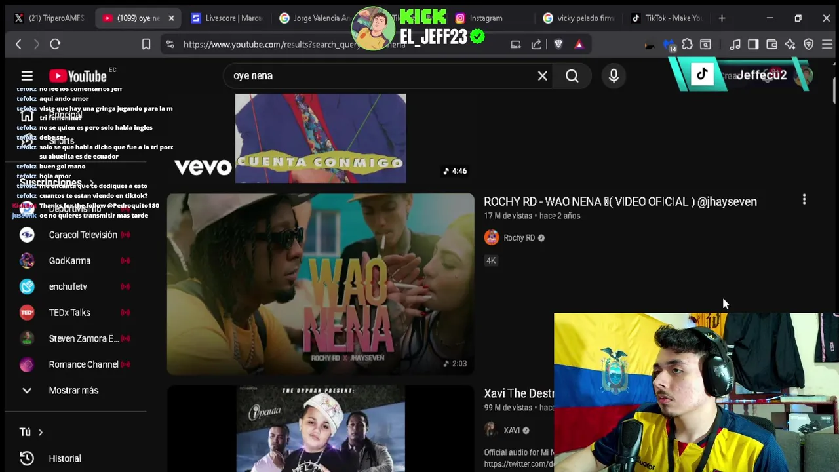Open the XAVI channel name link

pos(511,430)
